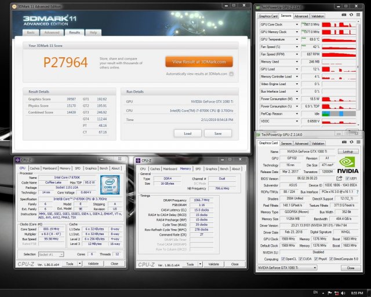
Task: Click the DRAM Frequency value 1066.7 MHz
Action: [x=201, y=200]
